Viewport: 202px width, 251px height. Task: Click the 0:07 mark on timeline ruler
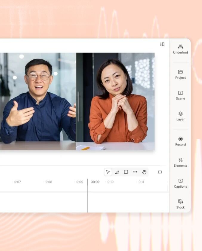tap(18, 182)
